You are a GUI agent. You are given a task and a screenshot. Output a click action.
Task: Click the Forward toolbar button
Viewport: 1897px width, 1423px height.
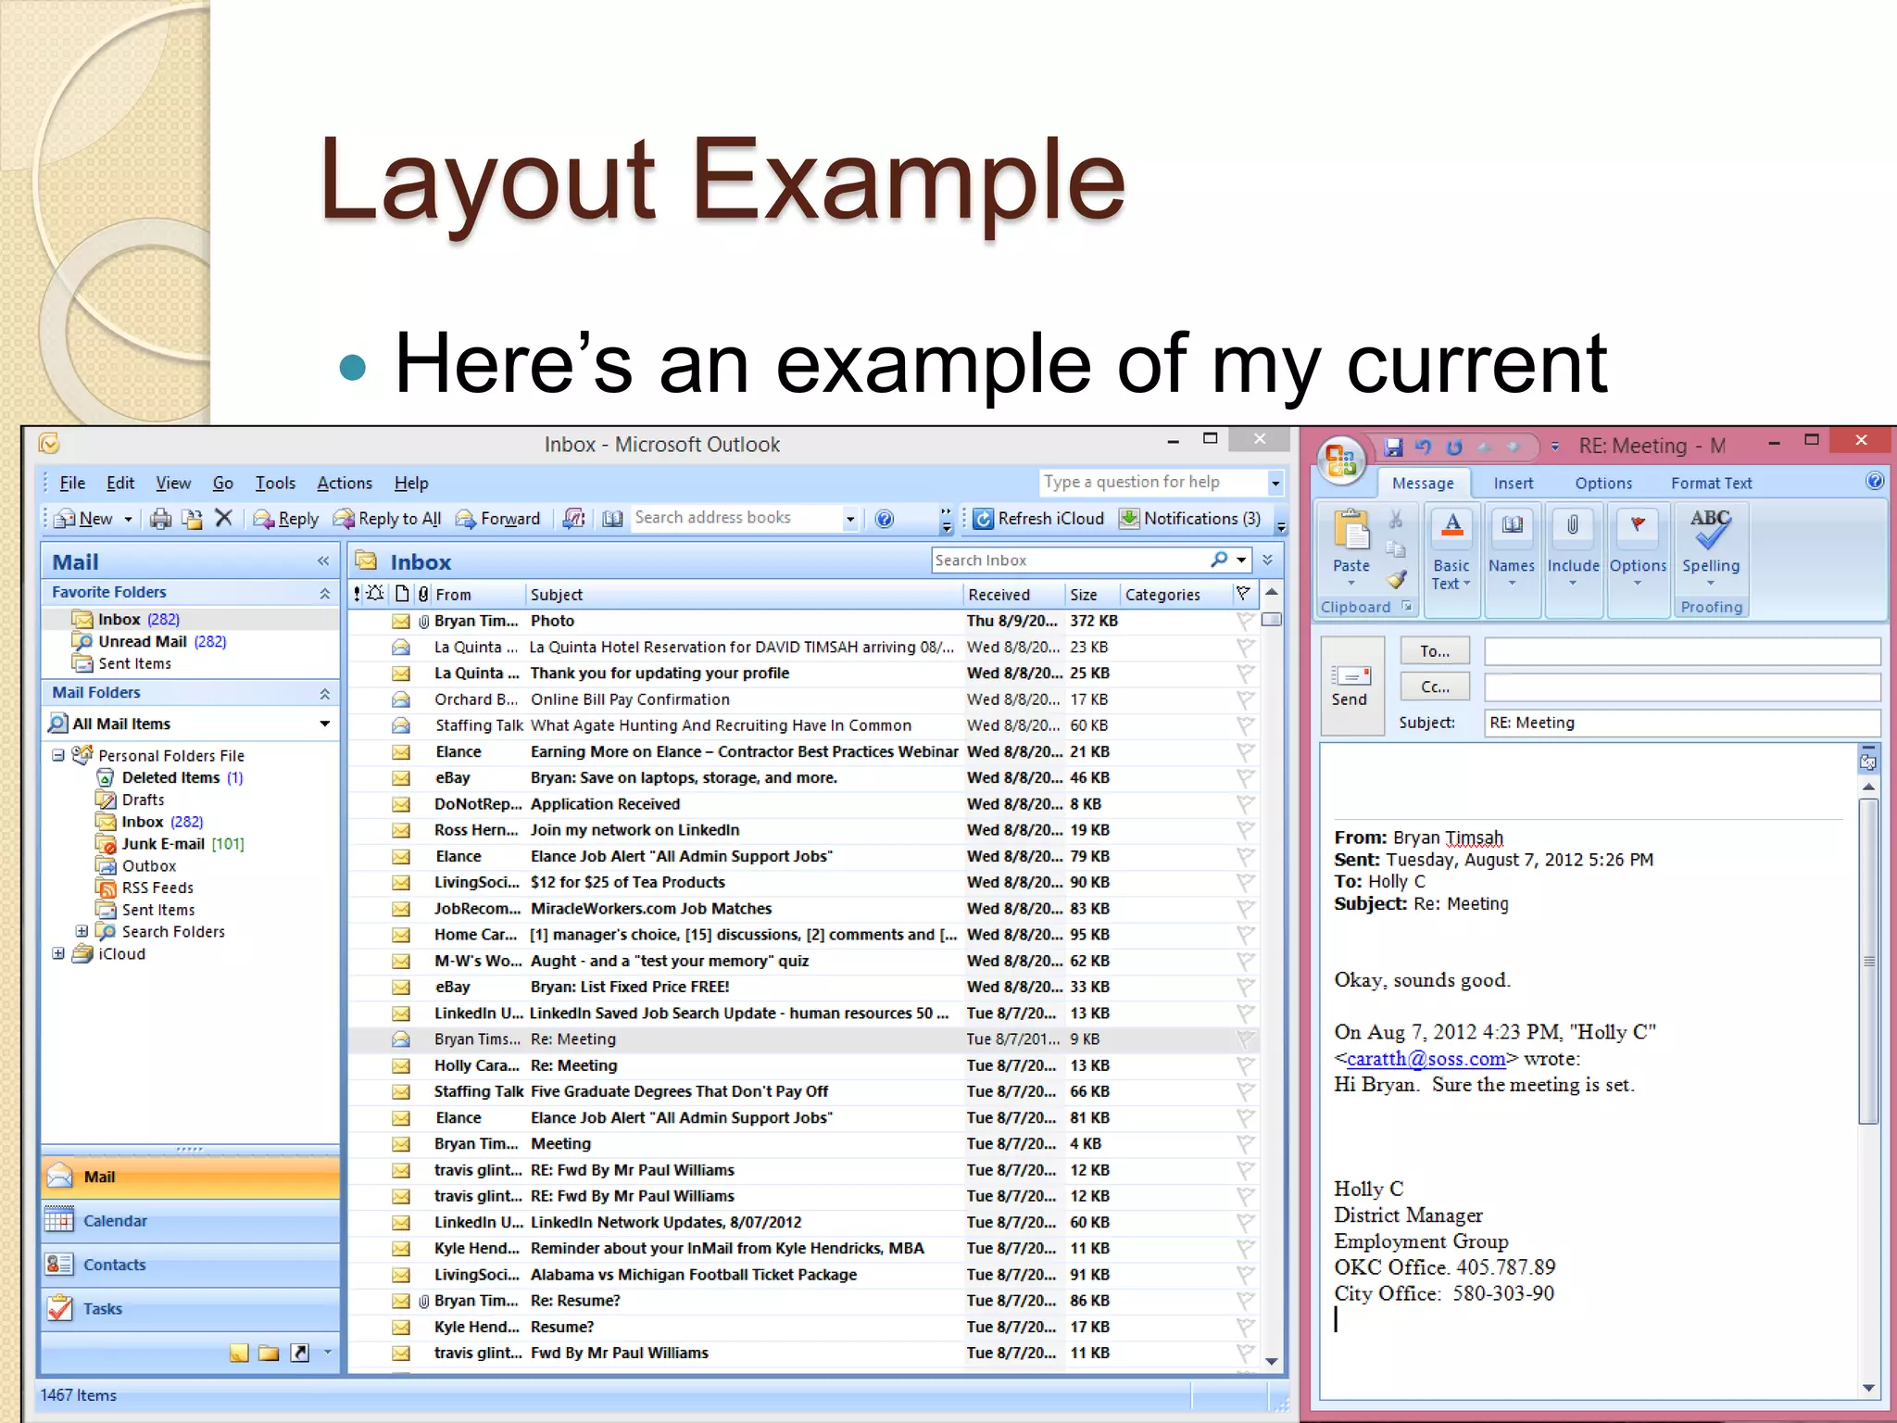(x=498, y=519)
